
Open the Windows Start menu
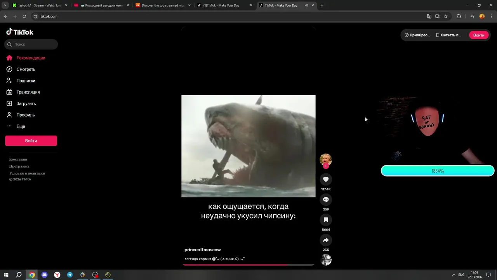point(6,275)
